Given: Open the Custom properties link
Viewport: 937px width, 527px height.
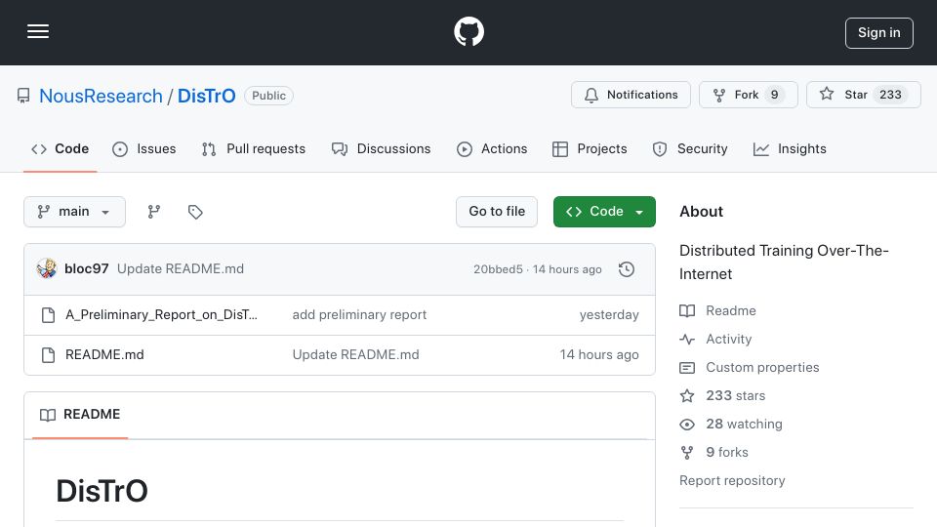Looking at the screenshot, I should (x=750, y=368).
